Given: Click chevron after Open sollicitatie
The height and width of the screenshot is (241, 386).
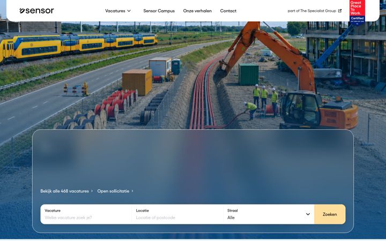Looking at the screenshot, I should click(132, 191).
